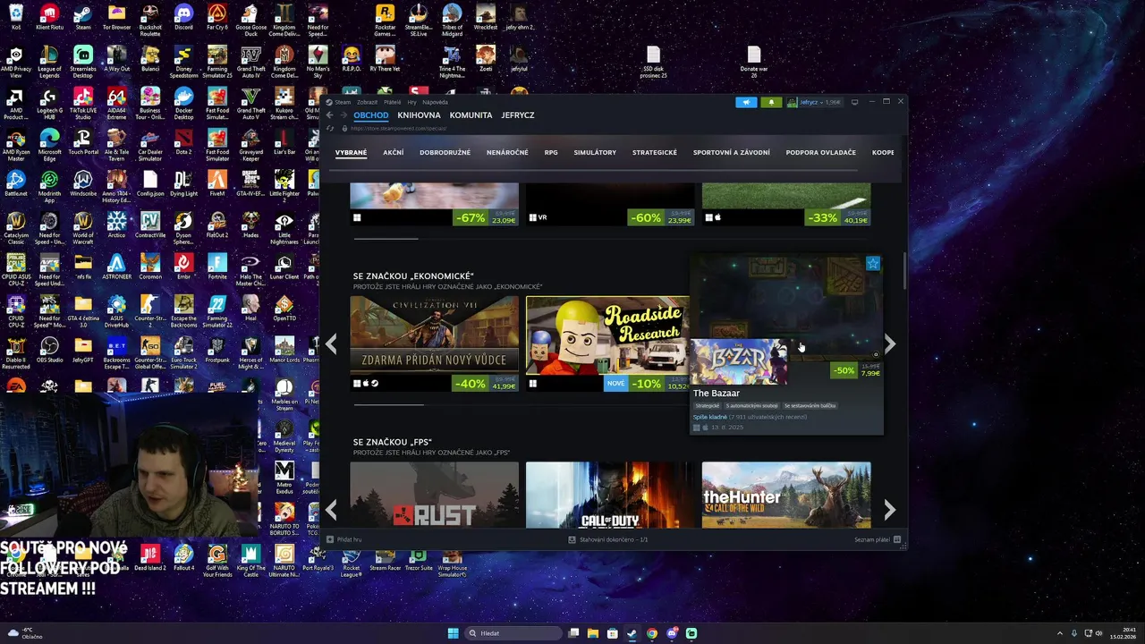The height and width of the screenshot is (644, 1145).
Task: Open Nápověda menu
Action: point(435,102)
